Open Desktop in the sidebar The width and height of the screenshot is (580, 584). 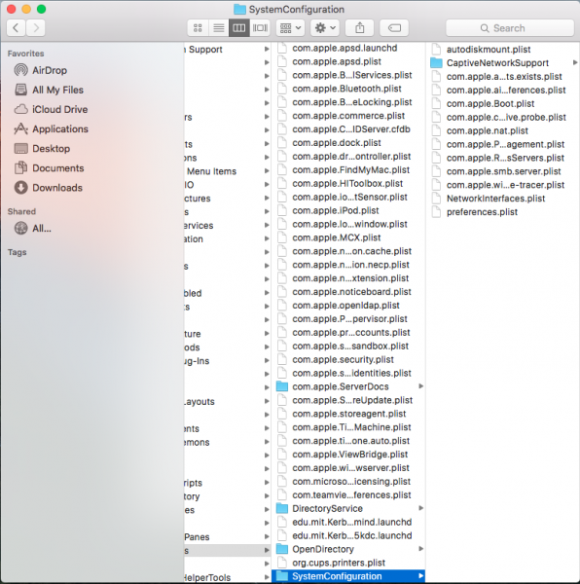[x=42, y=149]
